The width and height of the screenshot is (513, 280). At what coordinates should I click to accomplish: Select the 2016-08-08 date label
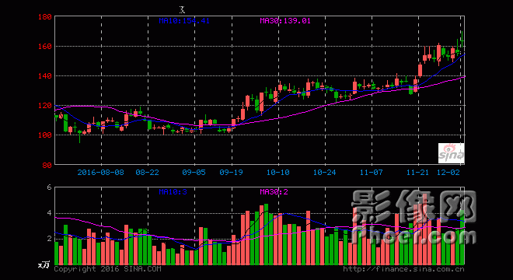pos(101,173)
